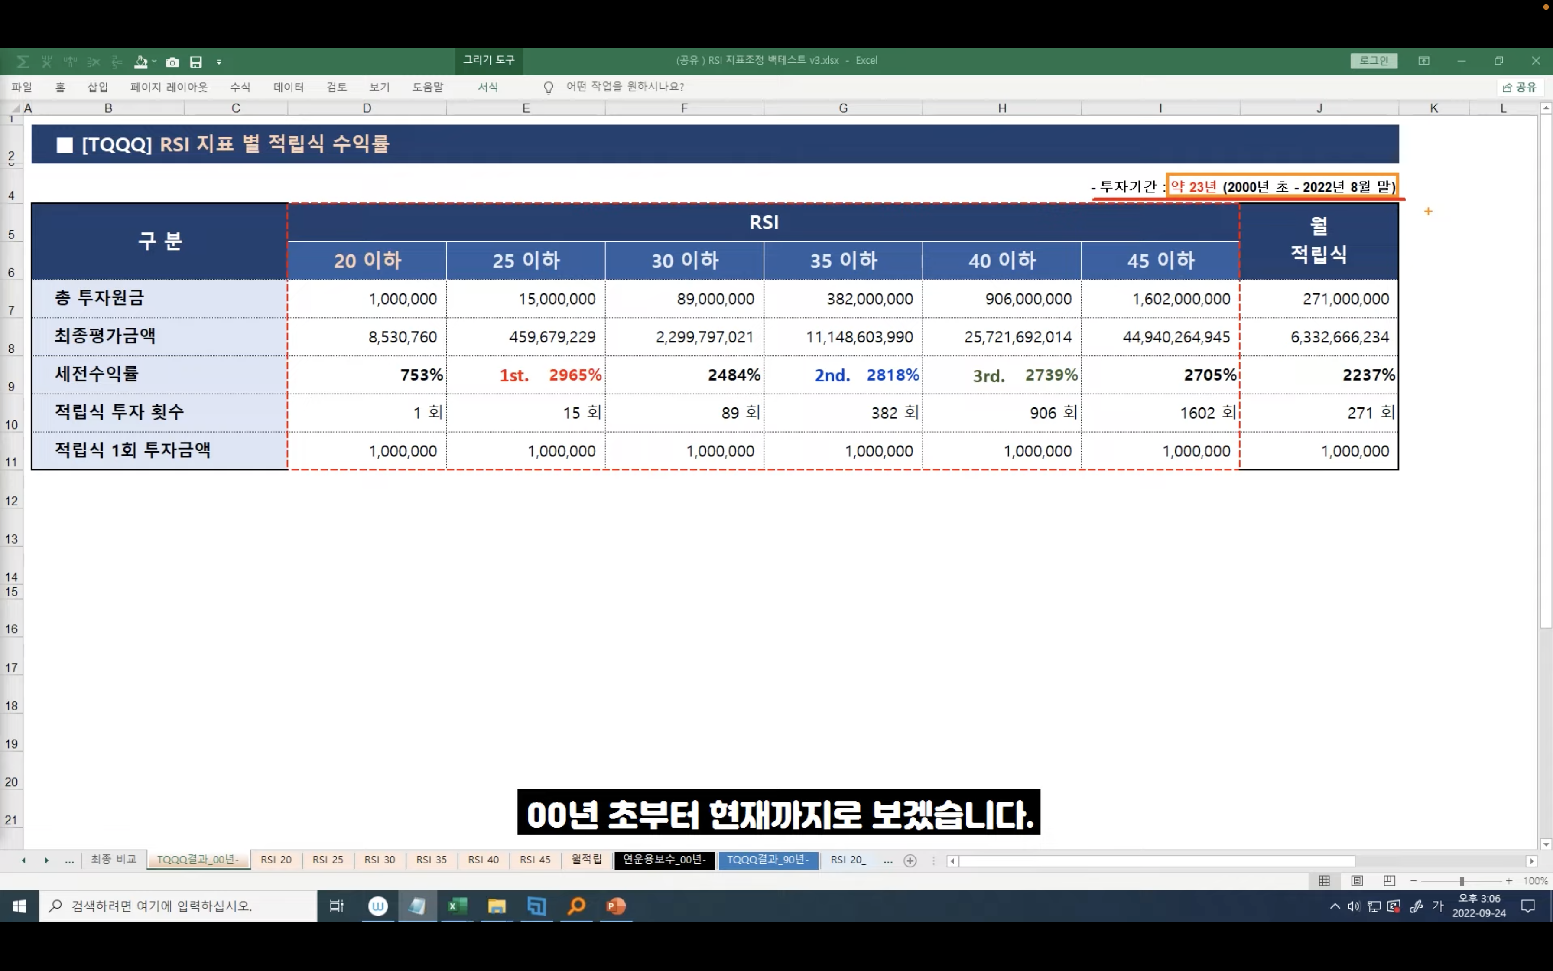The height and width of the screenshot is (971, 1553).
Task: Click the cell showing 1st. 2965%
Action: tap(526, 375)
